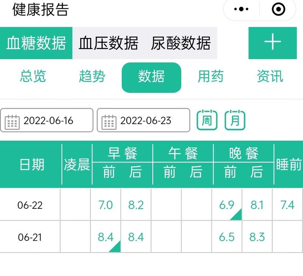Image resolution: width=303 pixels, height=276 pixels.
Task: Open 06-22 after-breakfast value 8.2
Action: (x=136, y=205)
